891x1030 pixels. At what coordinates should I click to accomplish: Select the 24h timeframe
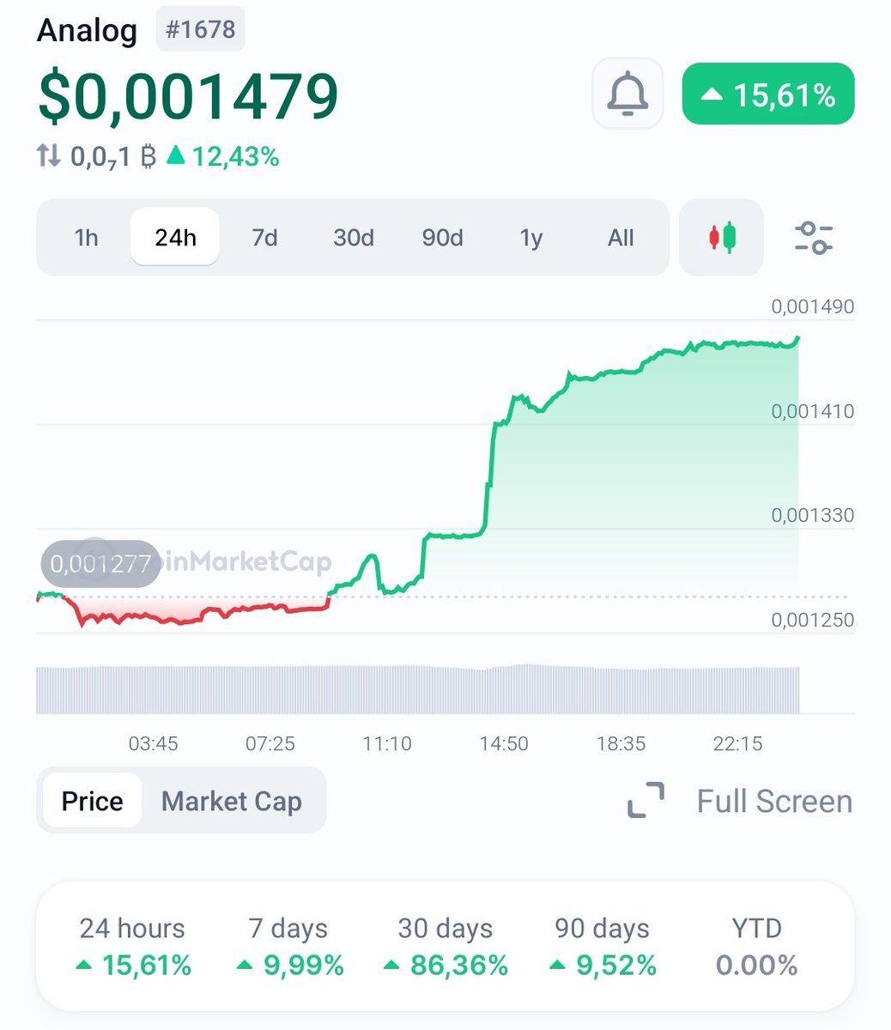point(175,237)
